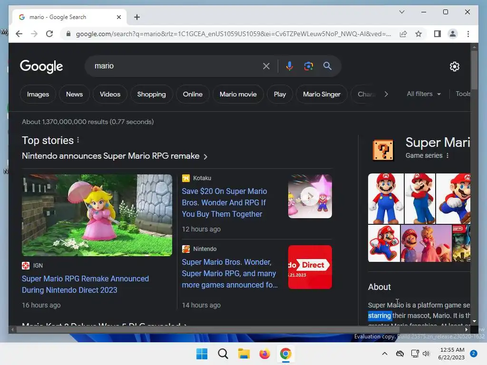The height and width of the screenshot is (365, 487).
Task: Submit search with the magnifying glass icon
Action: [327, 66]
